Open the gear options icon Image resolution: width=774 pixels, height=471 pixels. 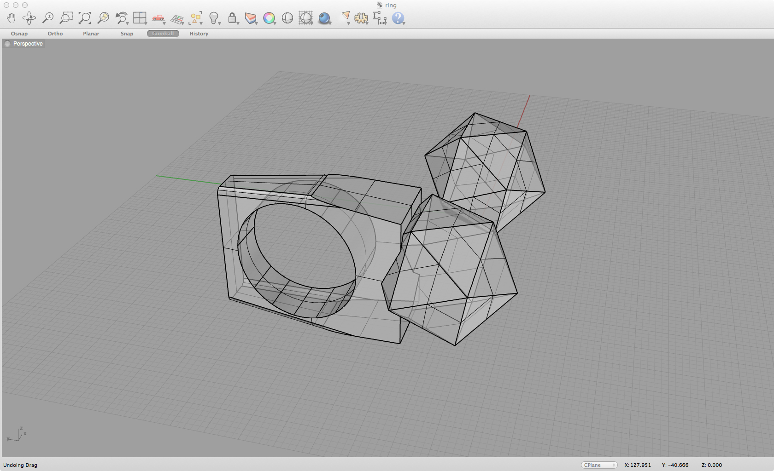point(361,18)
